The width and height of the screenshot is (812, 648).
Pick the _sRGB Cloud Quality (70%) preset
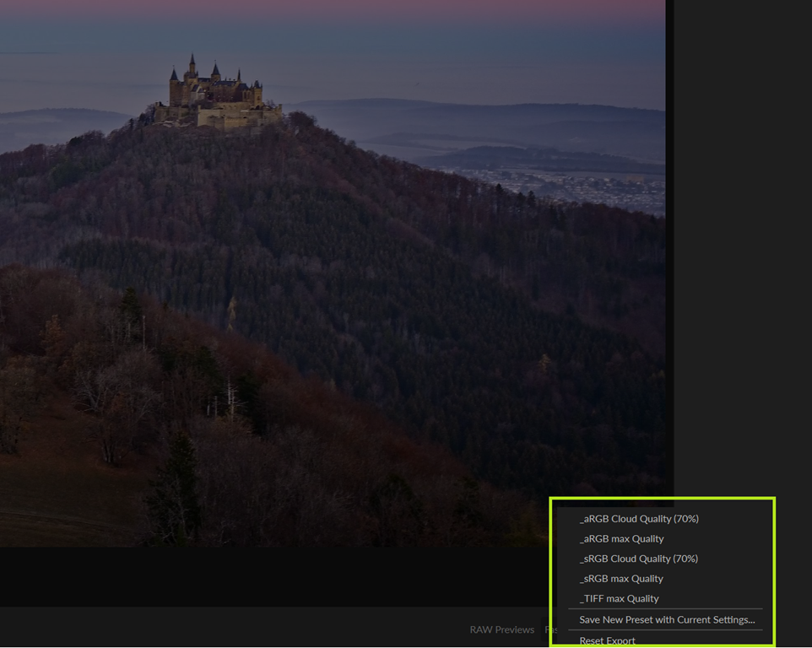coord(639,559)
